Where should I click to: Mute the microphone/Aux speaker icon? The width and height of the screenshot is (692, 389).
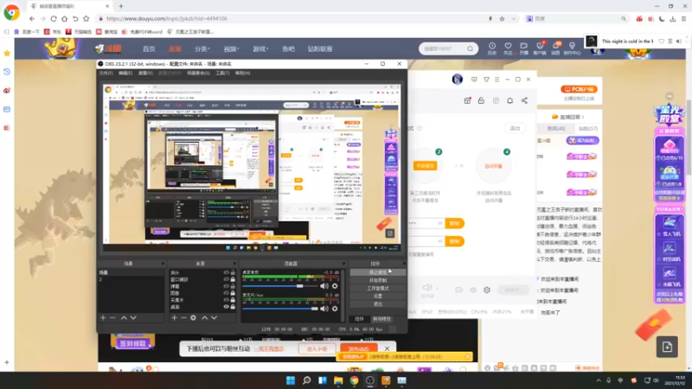324,309
